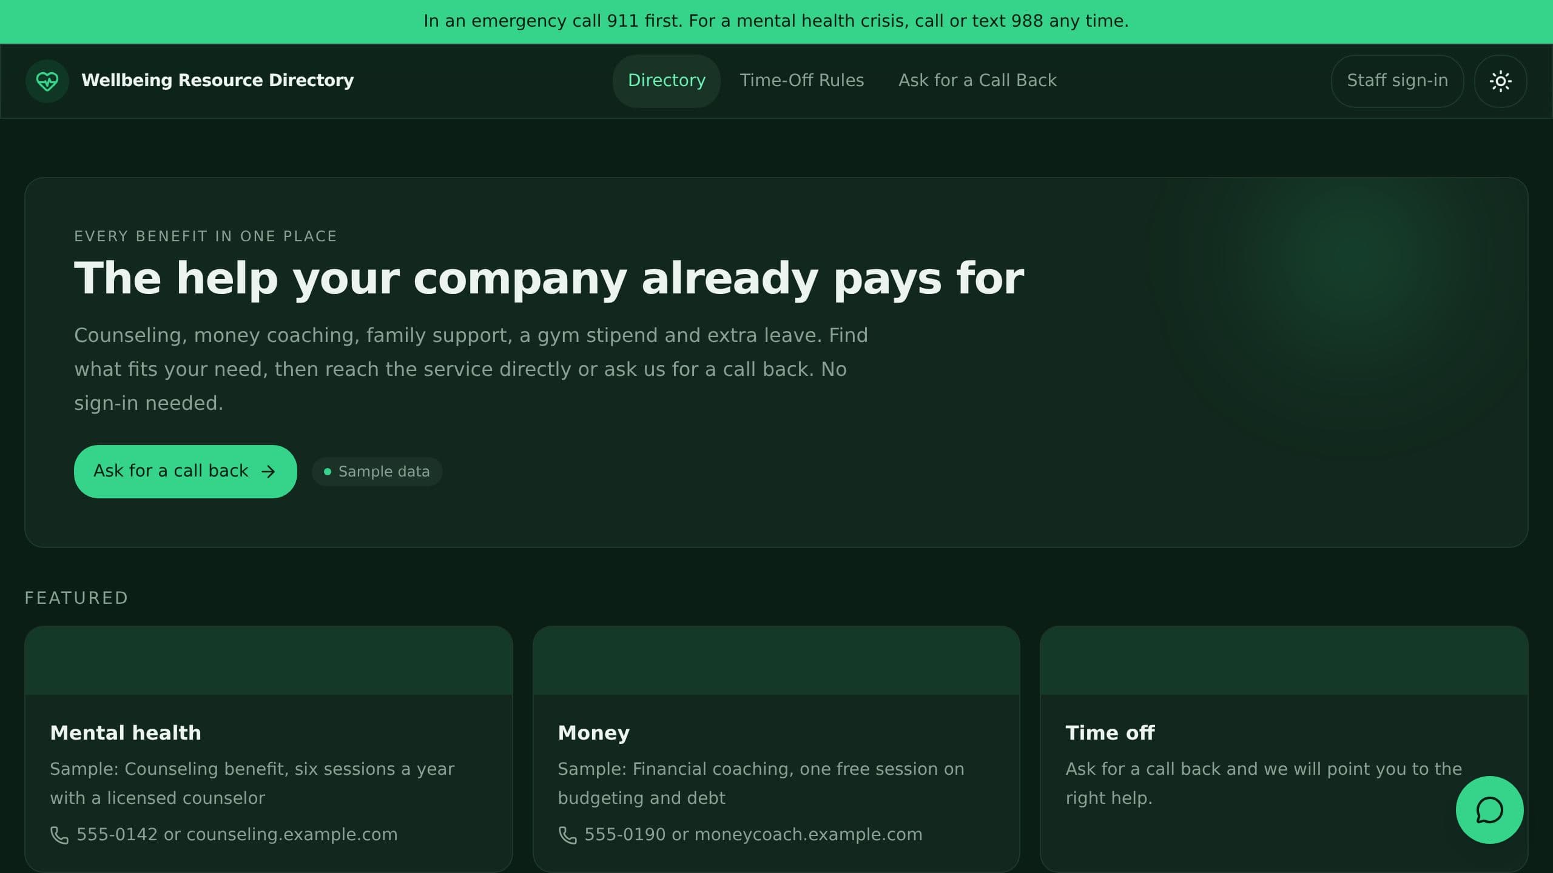The height and width of the screenshot is (873, 1553).
Task: Click the Sample: Financial coaching description text
Action: [x=761, y=783]
